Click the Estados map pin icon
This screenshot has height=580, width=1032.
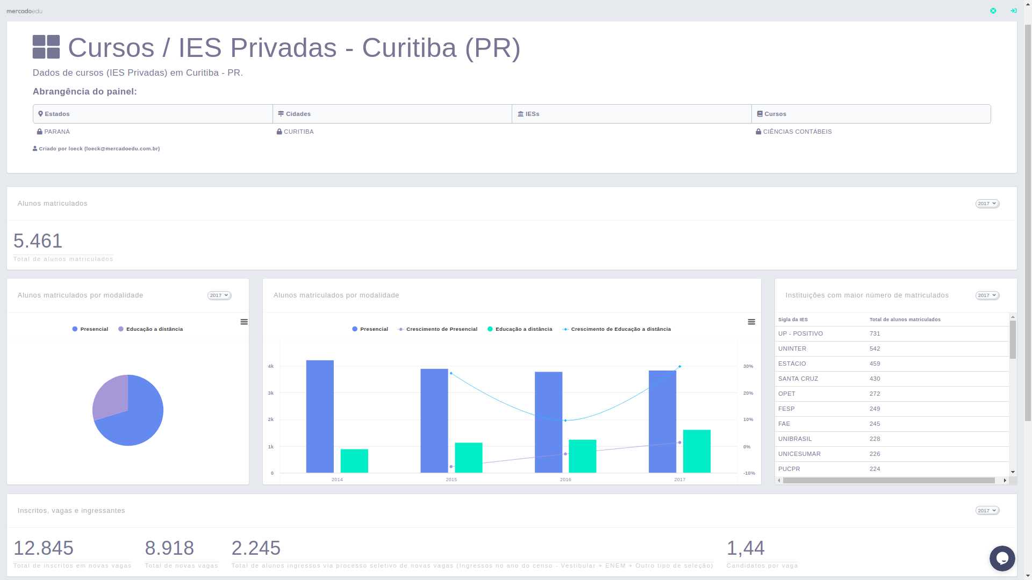[40, 114]
